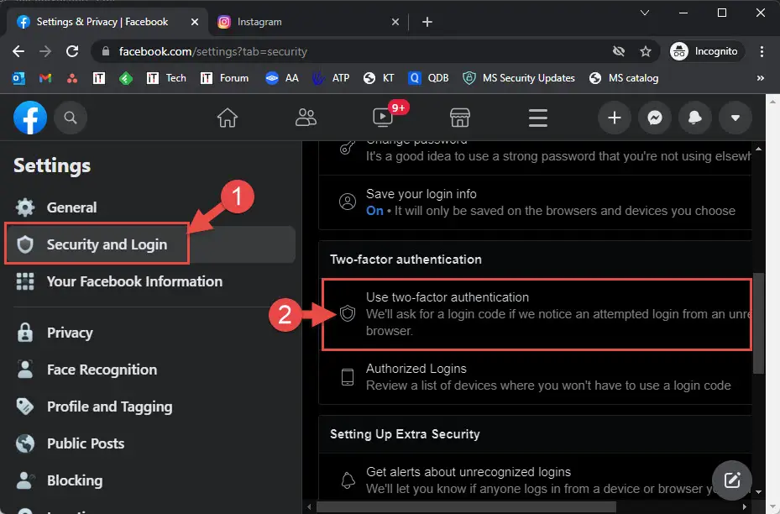Close the Settings & Privacy tab
Image resolution: width=780 pixels, height=514 pixels.
click(x=195, y=22)
